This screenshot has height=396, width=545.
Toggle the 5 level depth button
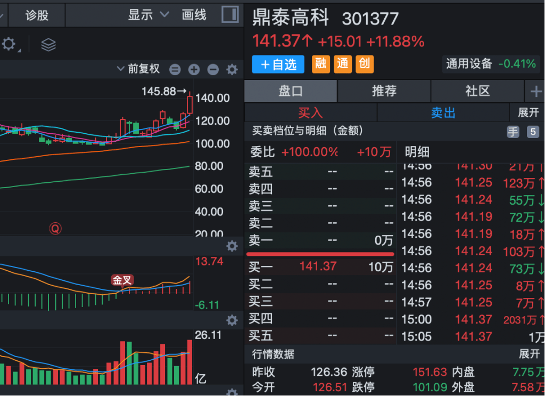533,132
